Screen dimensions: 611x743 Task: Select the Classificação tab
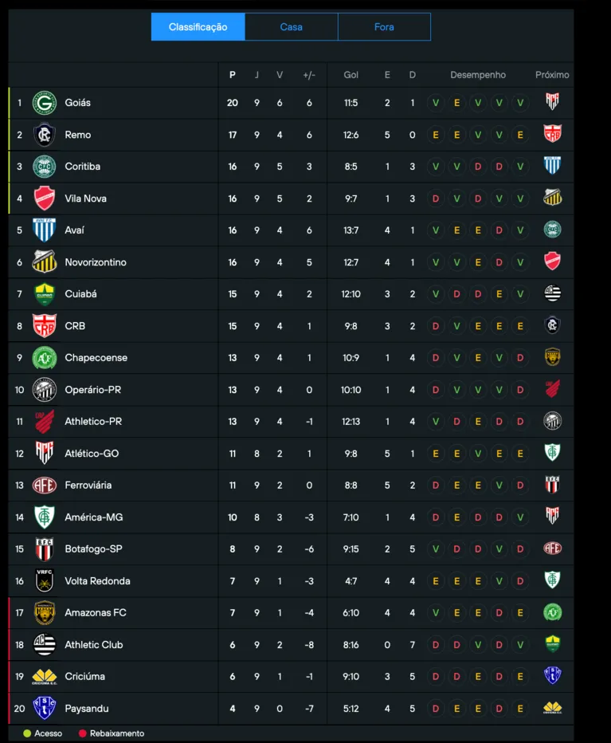tap(198, 27)
